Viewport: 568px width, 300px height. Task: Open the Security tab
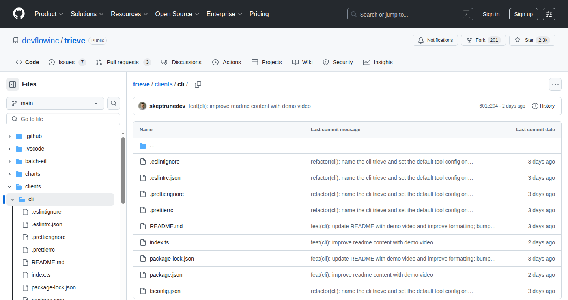[x=338, y=62]
